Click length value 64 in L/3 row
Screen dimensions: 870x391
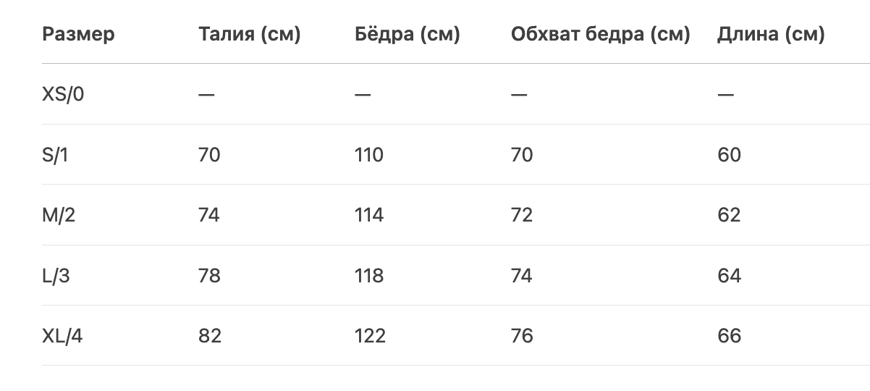[729, 276]
